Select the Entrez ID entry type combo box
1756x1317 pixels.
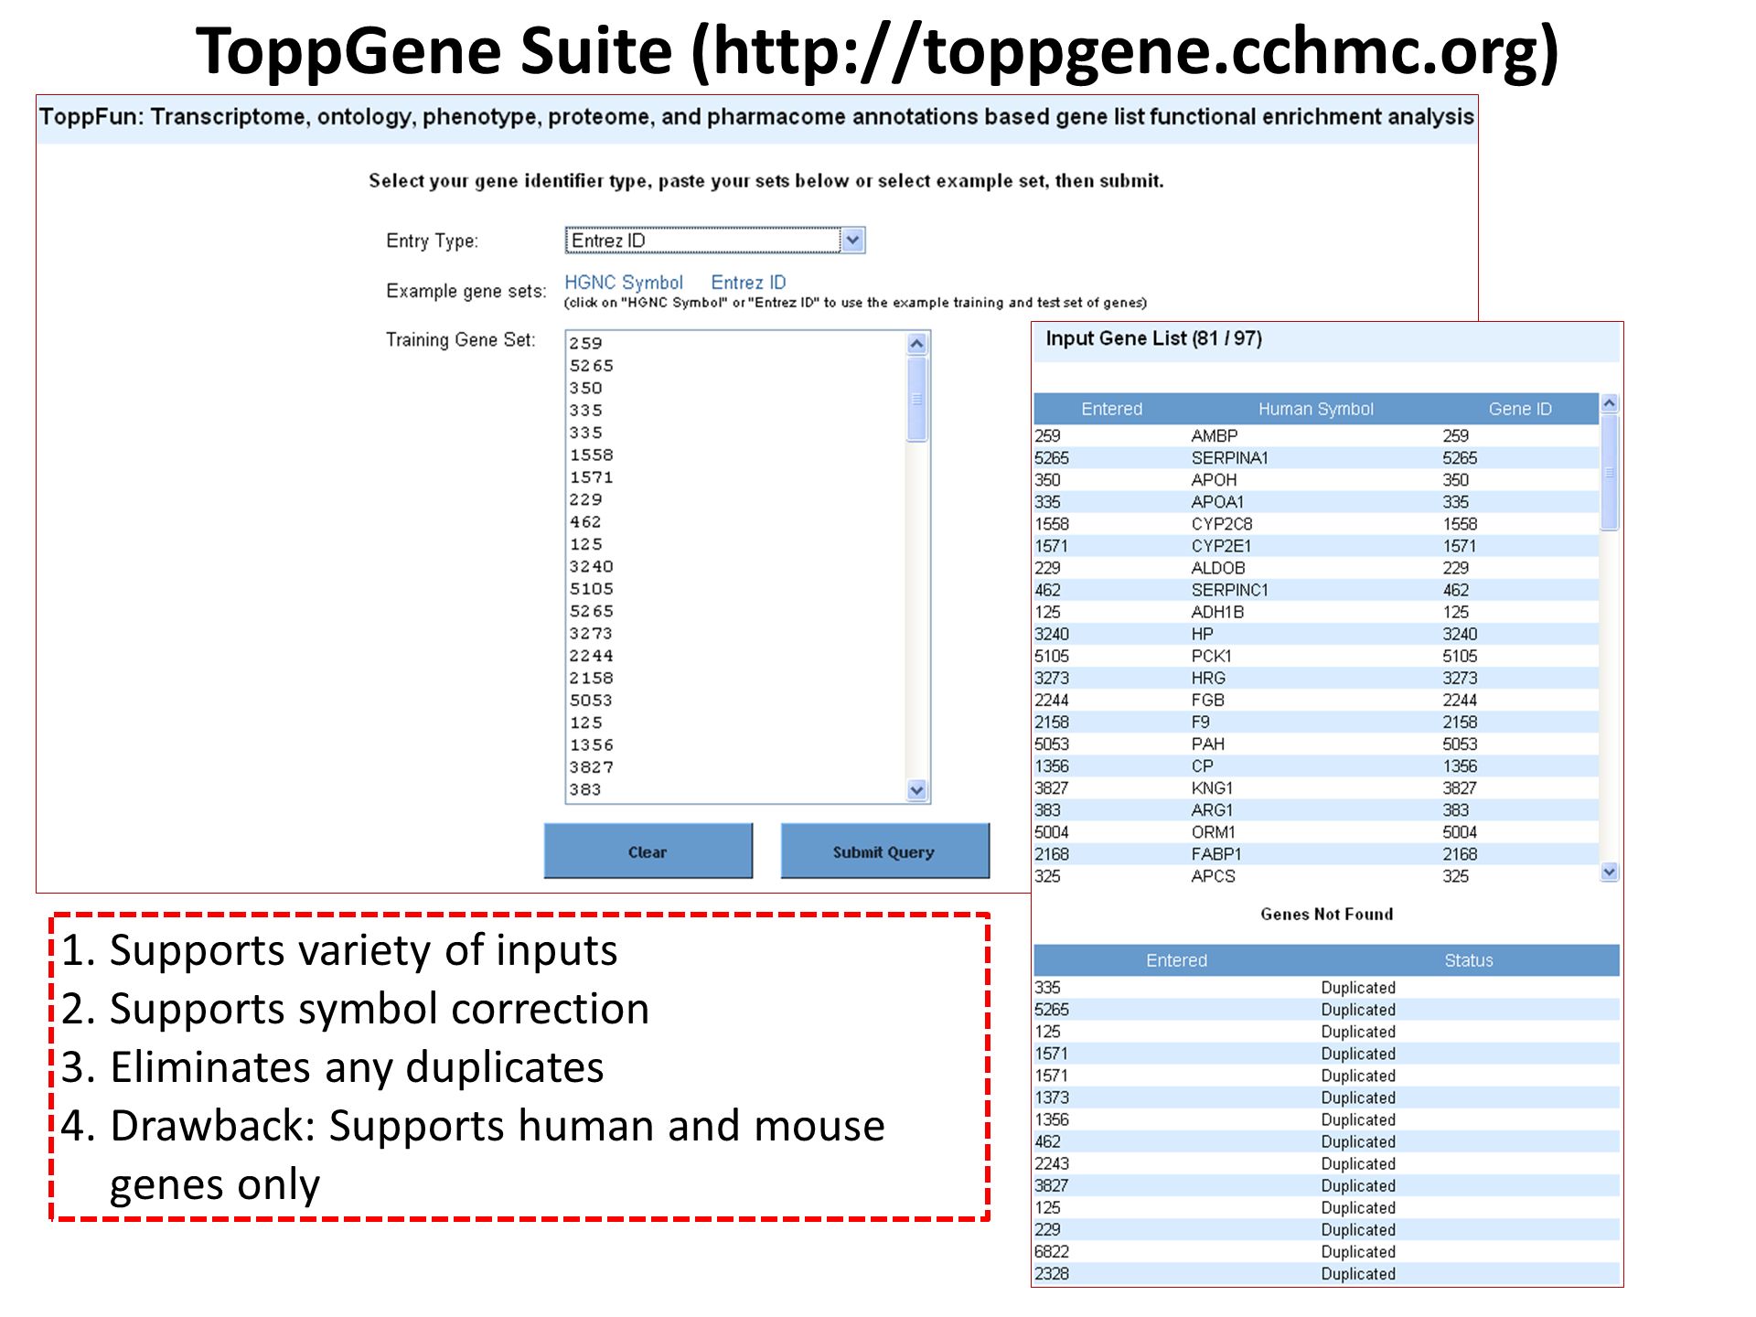pos(714,241)
